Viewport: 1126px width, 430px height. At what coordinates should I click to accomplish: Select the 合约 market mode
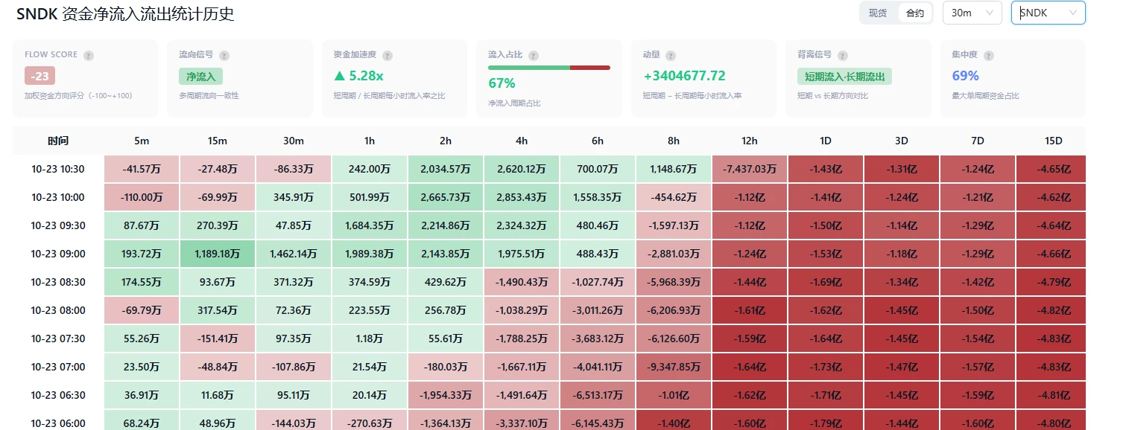[914, 13]
